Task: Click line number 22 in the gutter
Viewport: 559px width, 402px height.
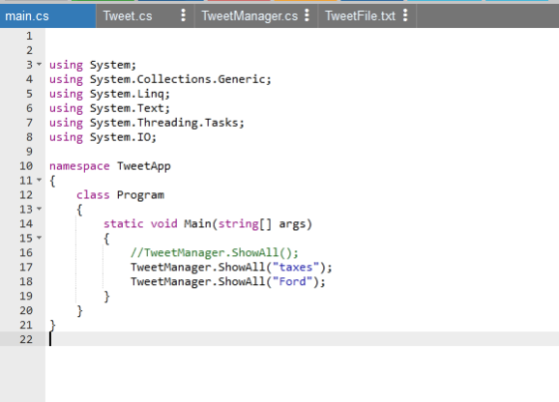Action: click(26, 339)
